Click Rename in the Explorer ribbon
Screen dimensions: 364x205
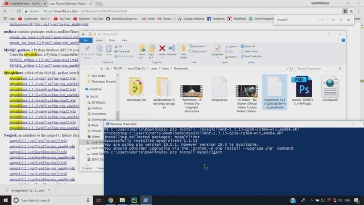pyautogui.click(x=172, y=50)
